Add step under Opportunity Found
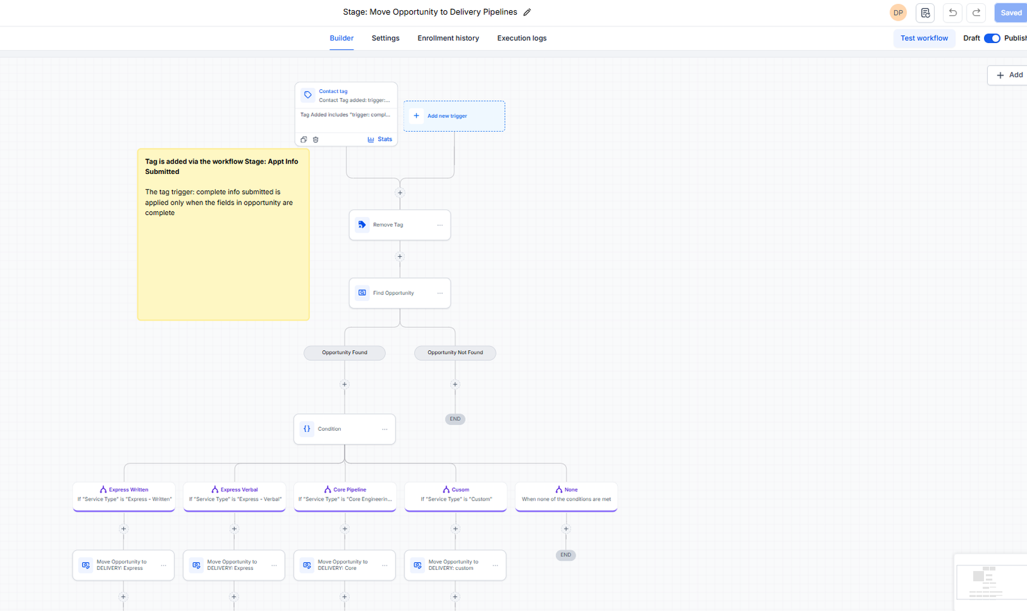The height and width of the screenshot is (611, 1027). (345, 384)
